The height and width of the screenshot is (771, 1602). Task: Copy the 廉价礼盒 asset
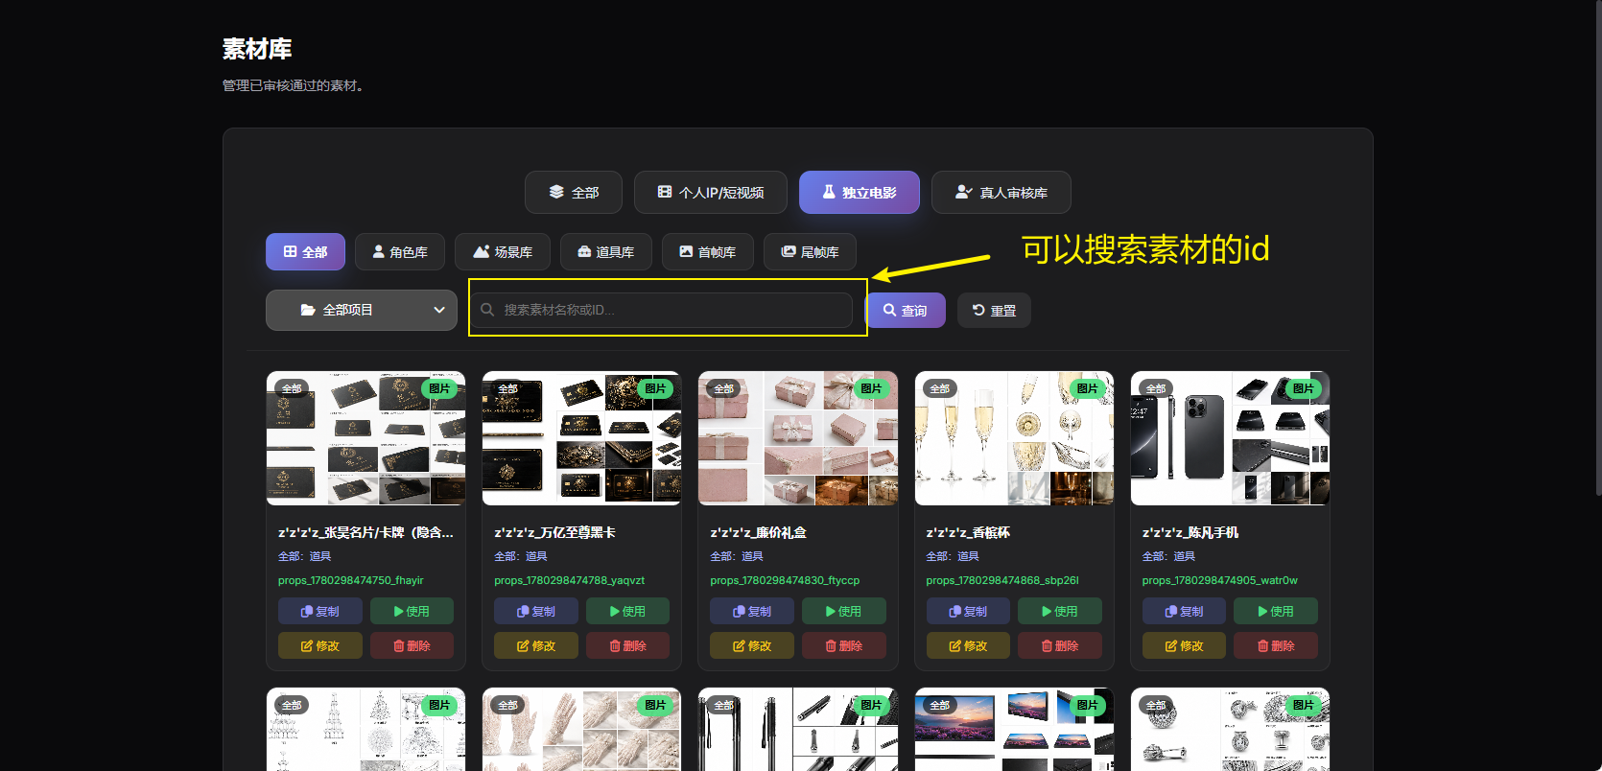click(x=752, y=611)
